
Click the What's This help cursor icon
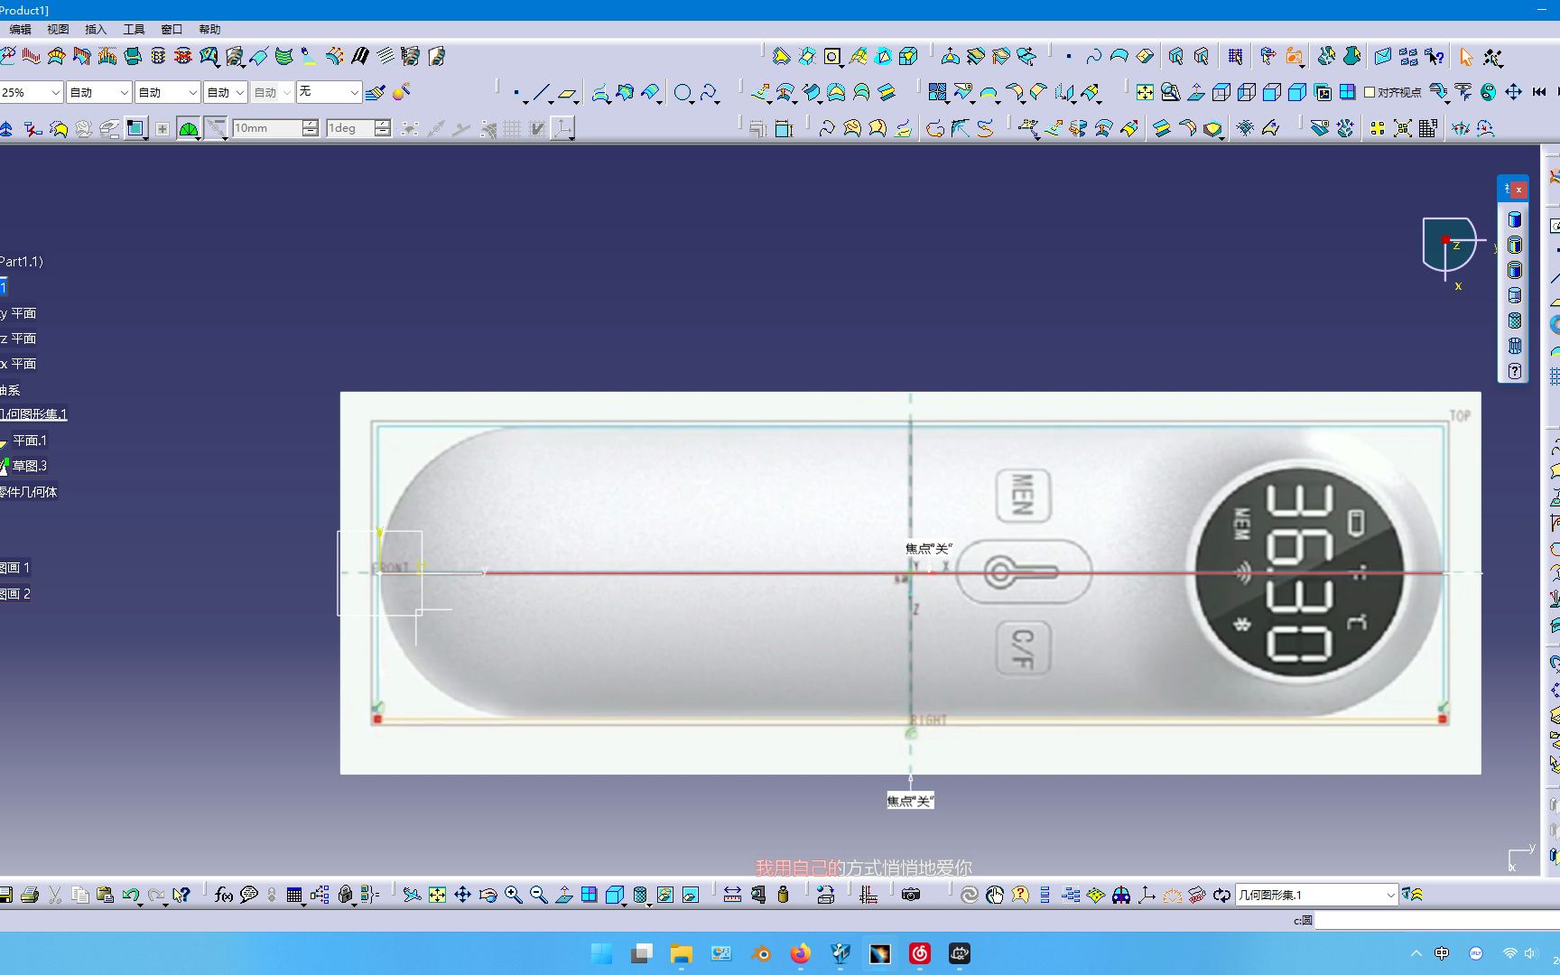[181, 895]
